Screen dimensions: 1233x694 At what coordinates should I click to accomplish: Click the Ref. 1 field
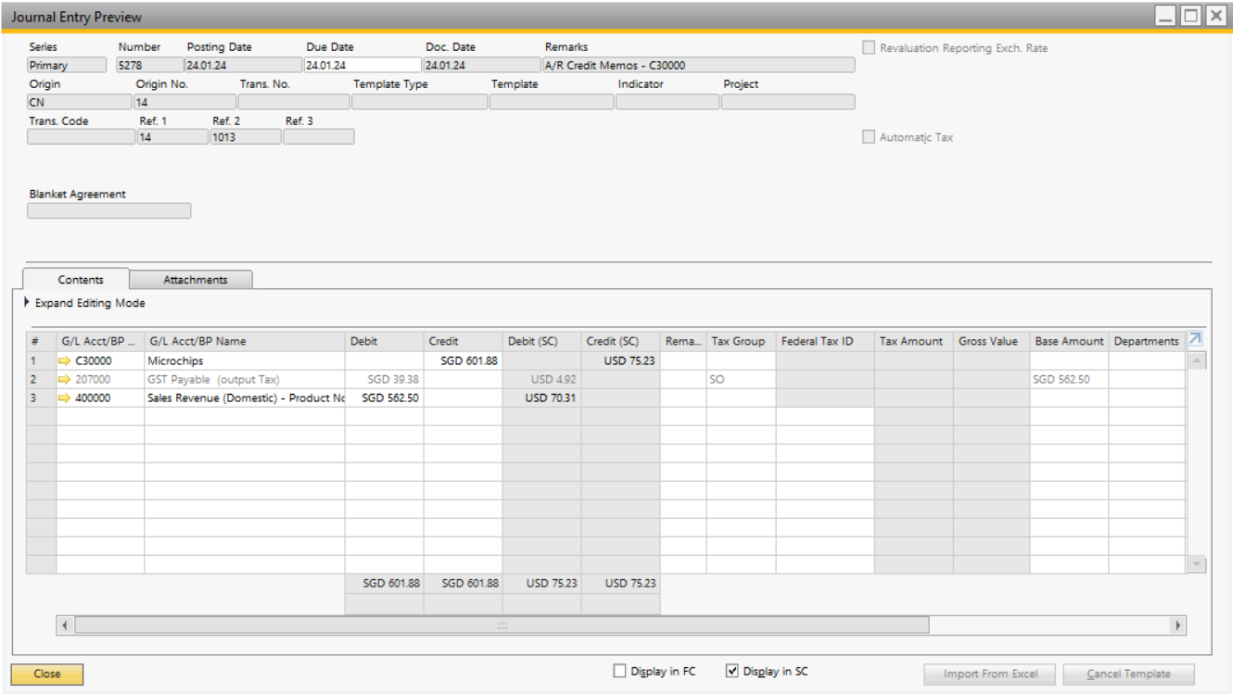point(172,137)
